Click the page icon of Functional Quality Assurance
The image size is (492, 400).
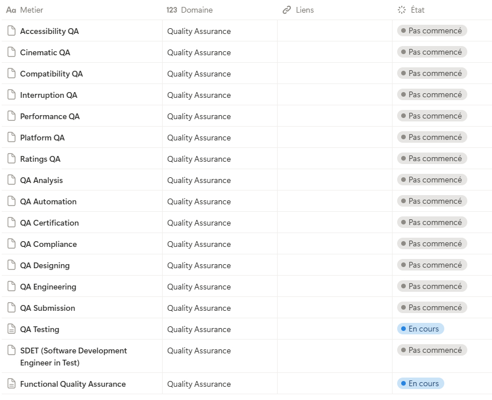pos(11,384)
